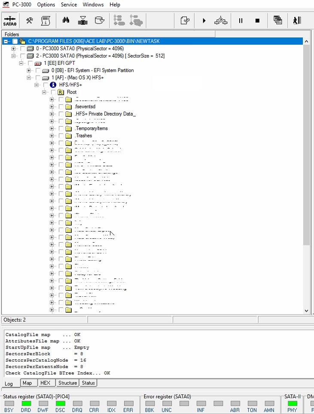Screen dimensions: 314x414
Task: Click the folder tree scroll down arrow
Action: (306, 311)
